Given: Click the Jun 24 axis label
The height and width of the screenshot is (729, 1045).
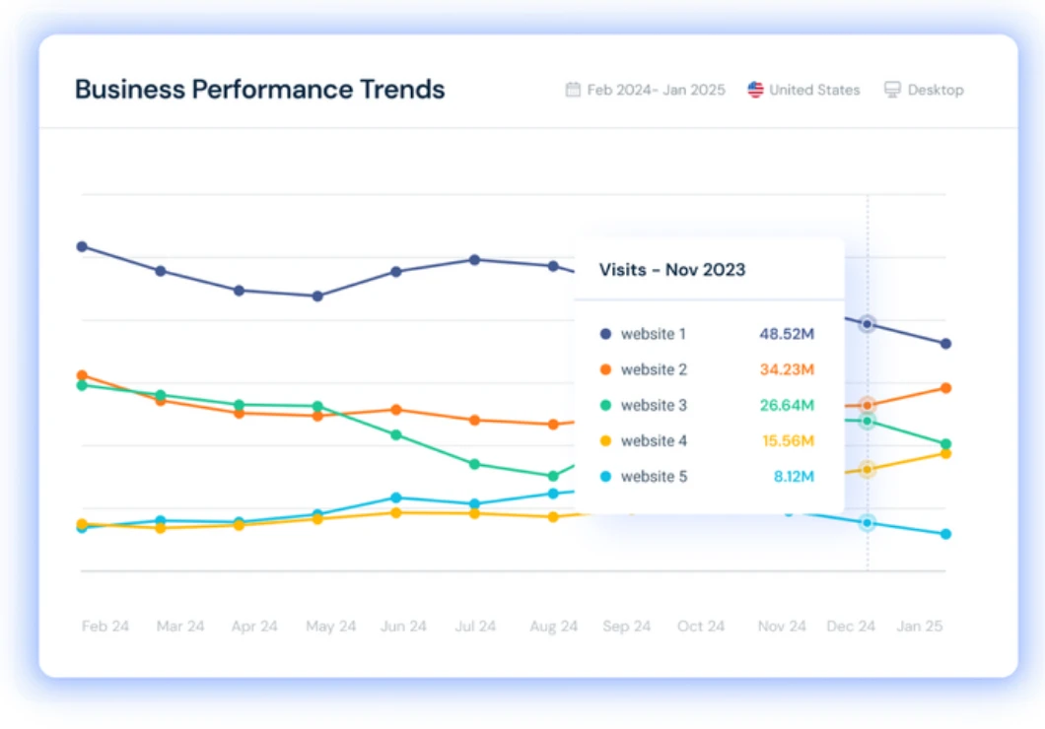Looking at the screenshot, I should tap(403, 626).
